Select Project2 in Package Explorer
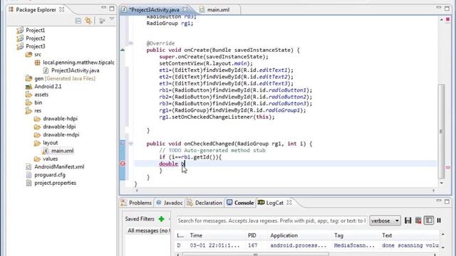The image size is (456, 256). (36, 38)
